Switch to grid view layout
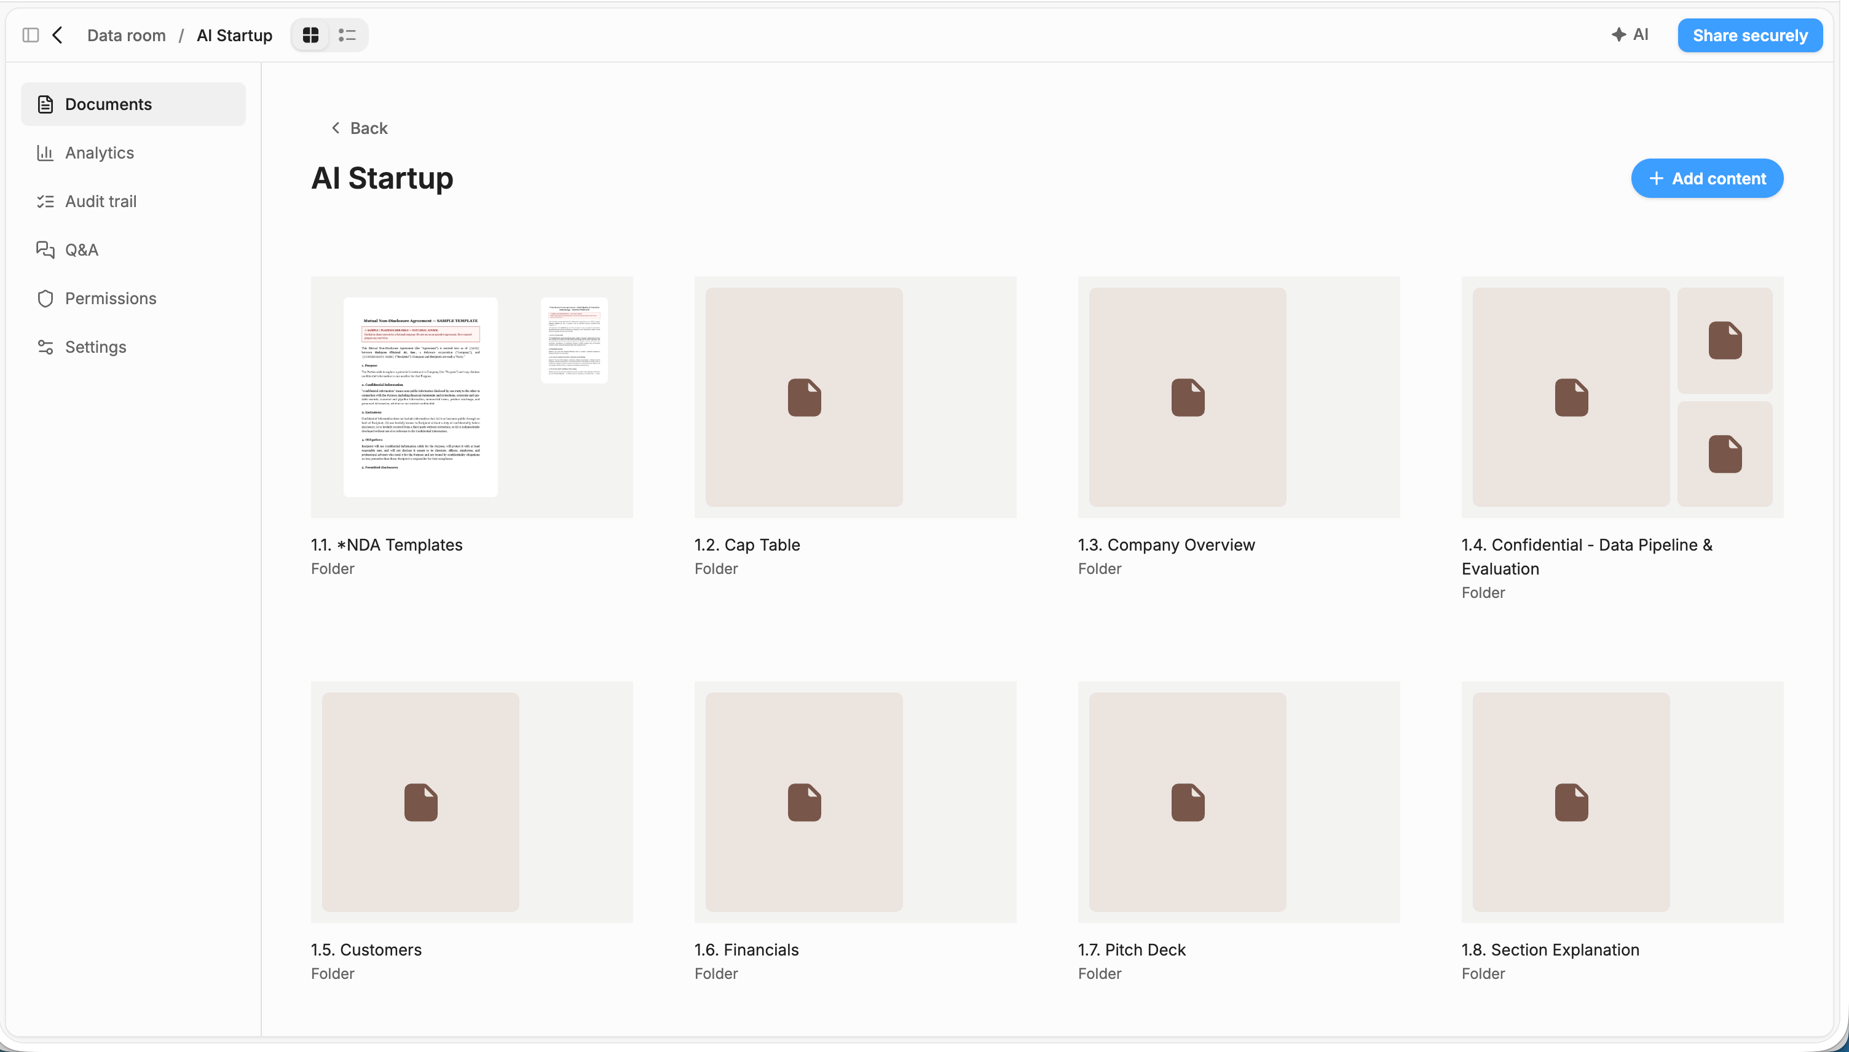Image resolution: width=1849 pixels, height=1052 pixels. click(310, 34)
